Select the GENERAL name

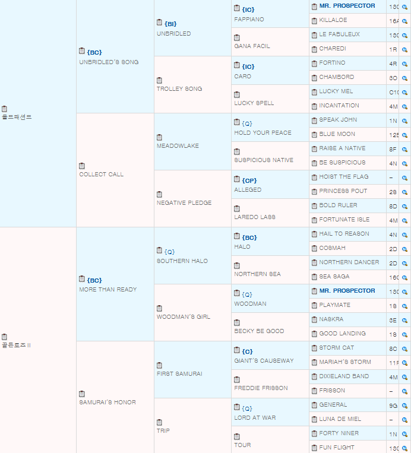point(333,405)
